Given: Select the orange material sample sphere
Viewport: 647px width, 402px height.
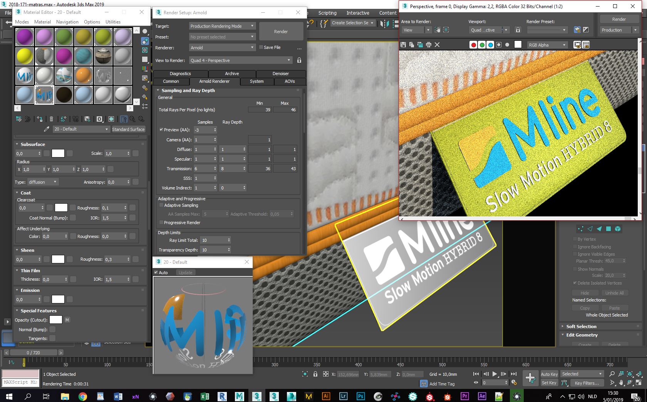Looking at the screenshot, I should tap(84, 75).
